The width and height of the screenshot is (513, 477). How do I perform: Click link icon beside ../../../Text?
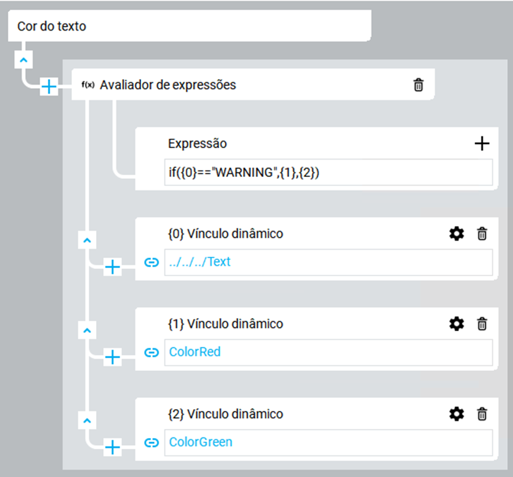pyautogui.click(x=152, y=262)
